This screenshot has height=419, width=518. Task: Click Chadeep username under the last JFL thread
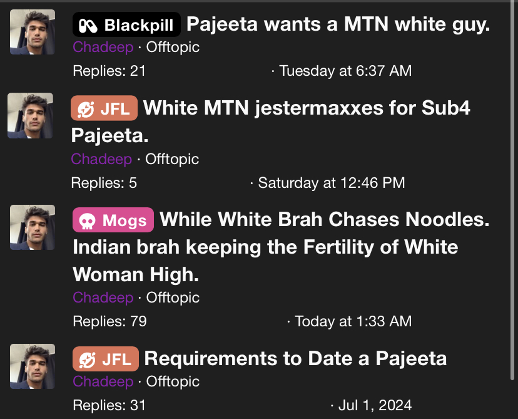pyautogui.click(x=103, y=381)
